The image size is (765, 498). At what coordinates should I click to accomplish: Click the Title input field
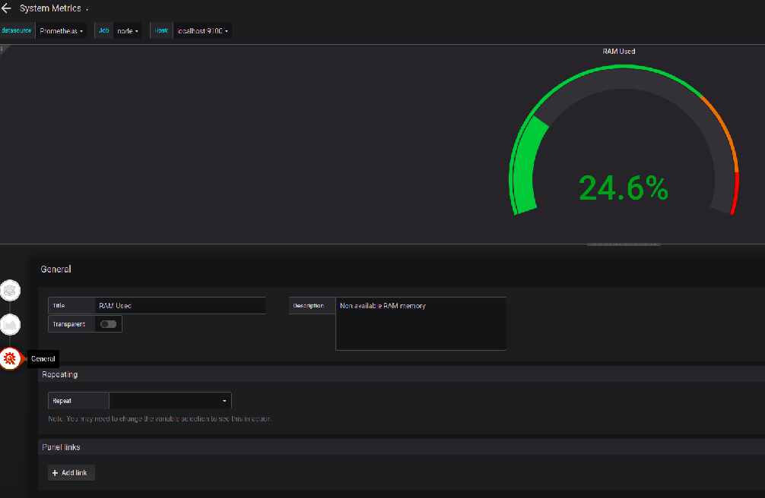point(180,305)
